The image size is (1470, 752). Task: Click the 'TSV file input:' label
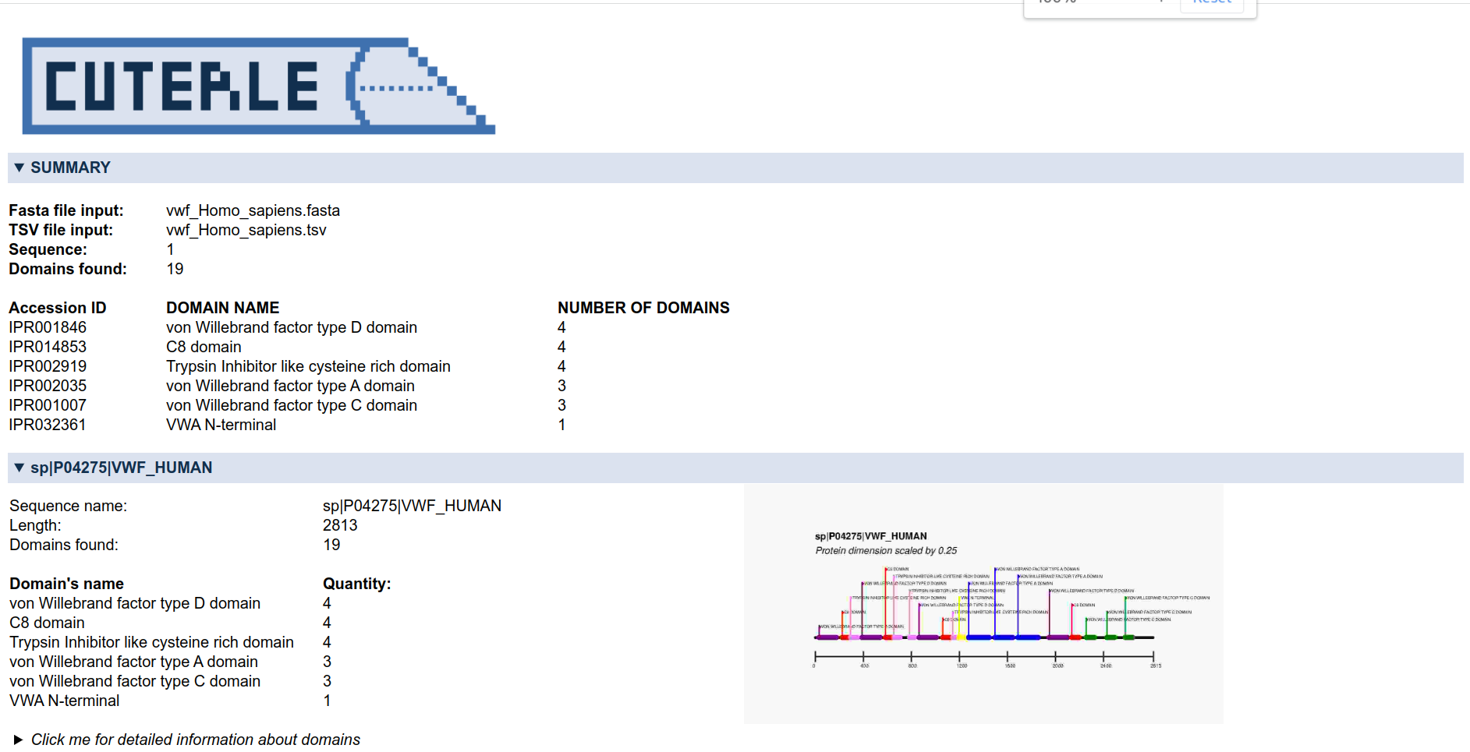coord(61,230)
